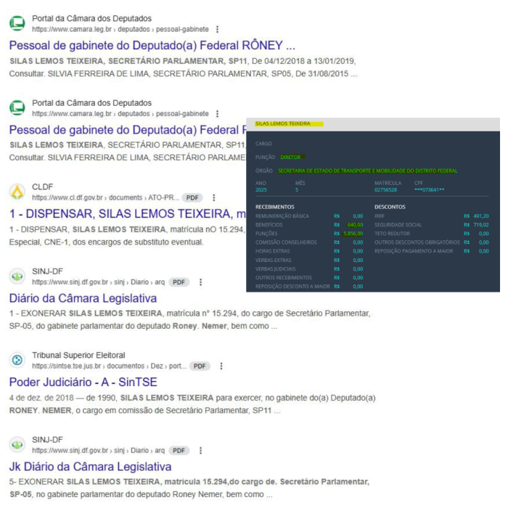This screenshot has height=508, width=508.
Task: Click the 'DESCONTOS' heading in the overlay
Action: point(390,207)
